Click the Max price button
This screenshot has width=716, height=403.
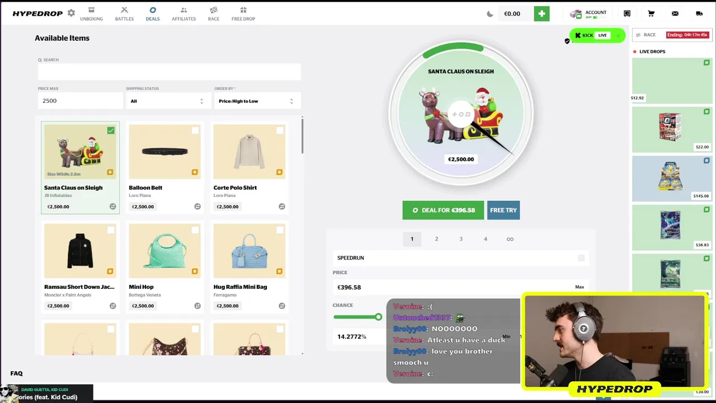pyautogui.click(x=580, y=287)
